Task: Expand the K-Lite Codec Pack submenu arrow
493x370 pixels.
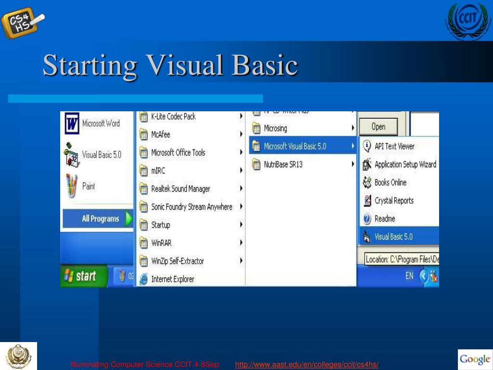Action: tap(241, 116)
